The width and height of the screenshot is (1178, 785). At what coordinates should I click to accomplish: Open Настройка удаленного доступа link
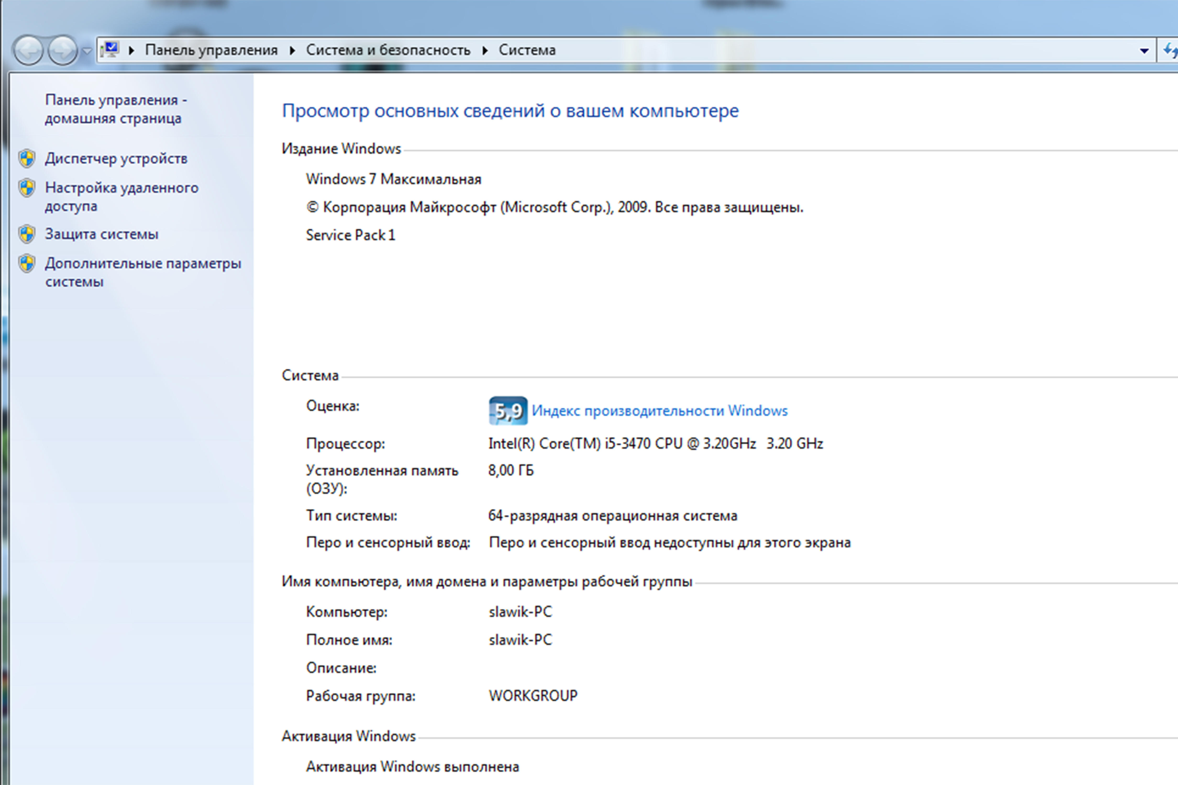[121, 197]
